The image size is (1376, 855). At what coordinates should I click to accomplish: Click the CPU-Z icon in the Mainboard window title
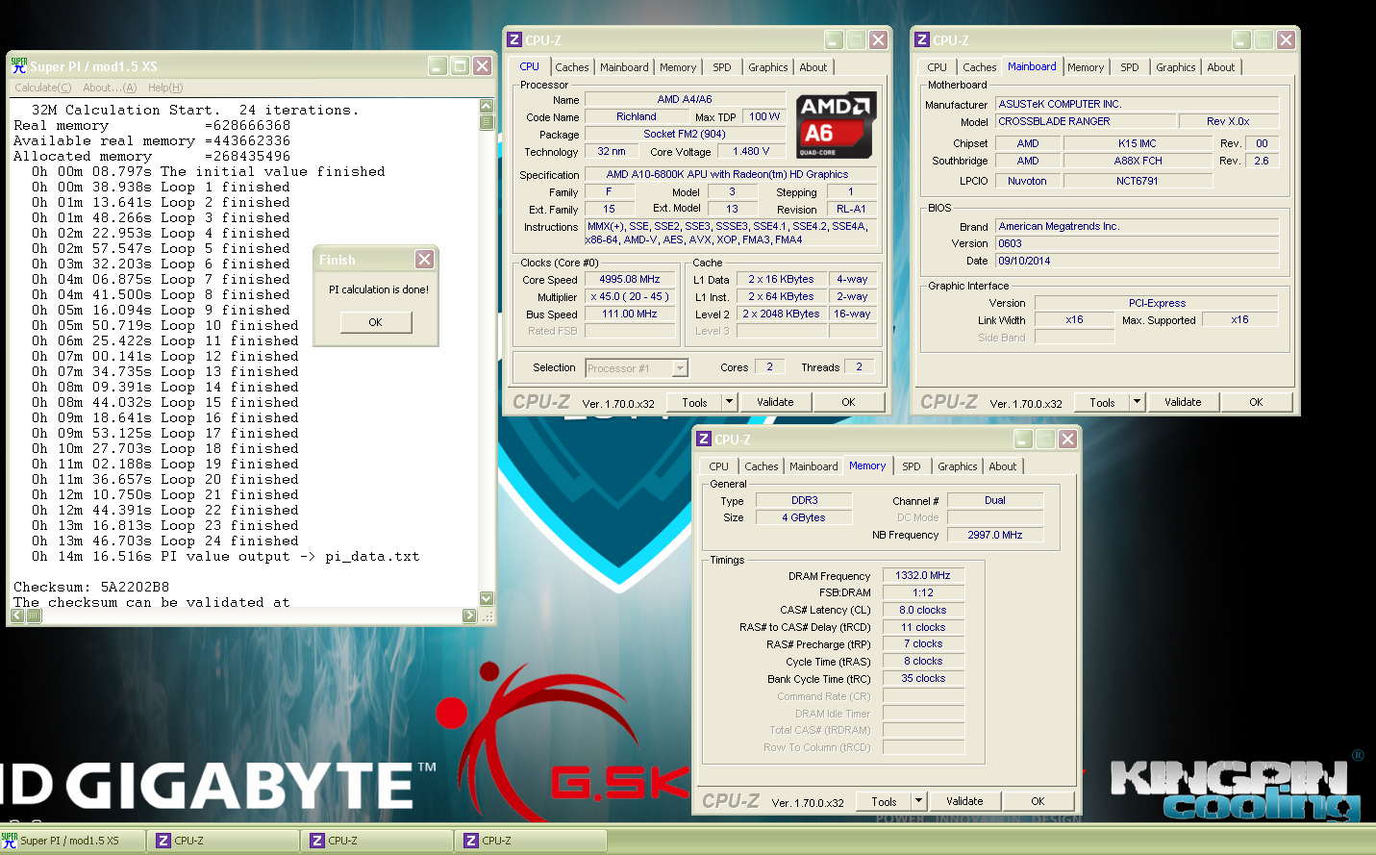tap(922, 39)
